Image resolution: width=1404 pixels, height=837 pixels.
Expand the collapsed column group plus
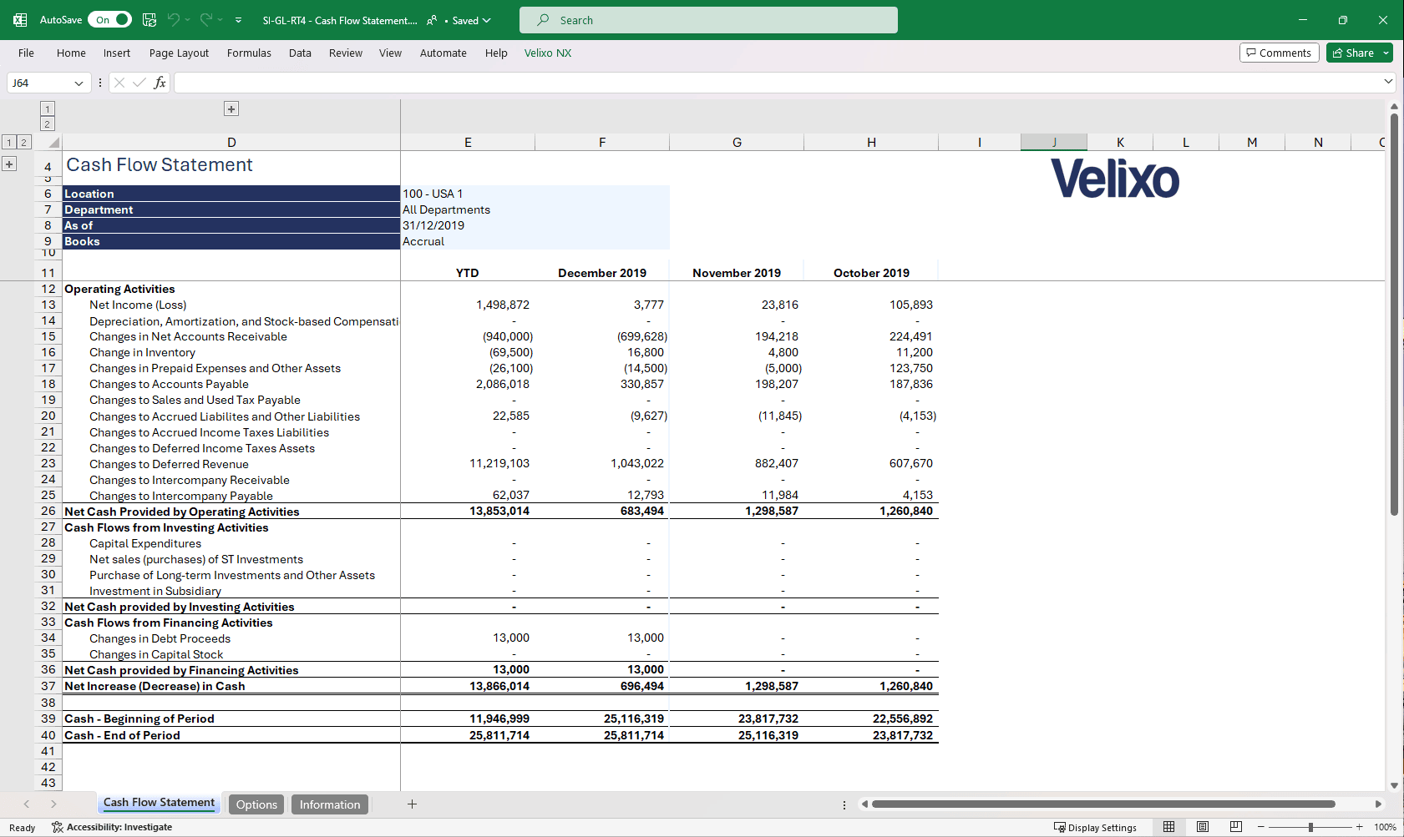point(231,108)
